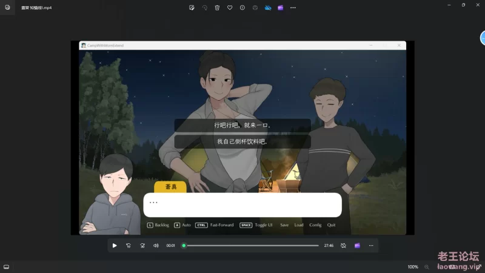Click the L key icon beside Backlog
Viewport: 485px width, 273px height.
coord(150,225)
